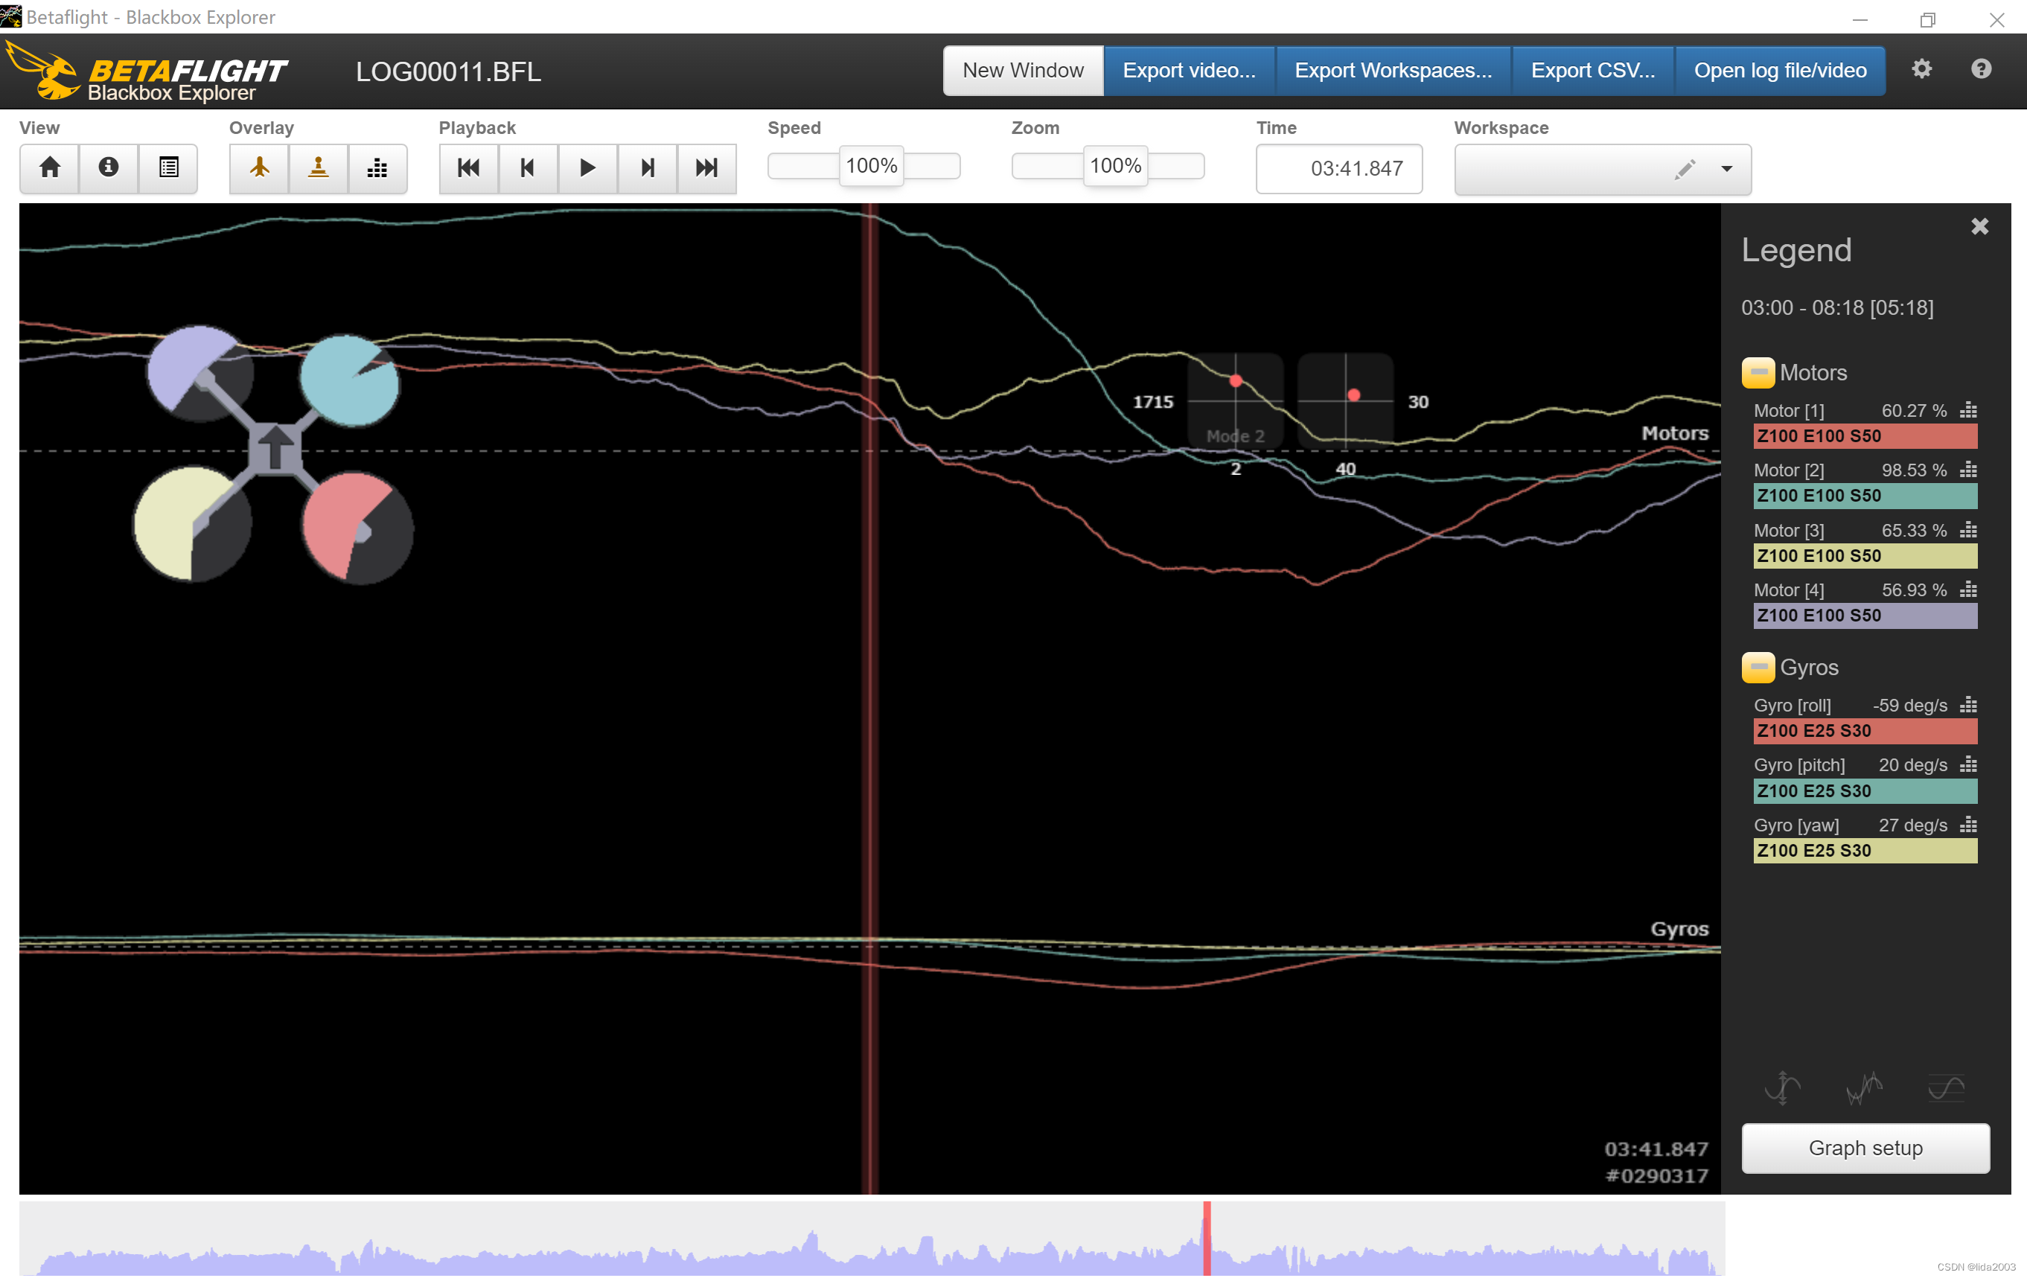Open analyser icon for Motor [1]
The image size is (2027, 1278).
(x=1968, y=410)
